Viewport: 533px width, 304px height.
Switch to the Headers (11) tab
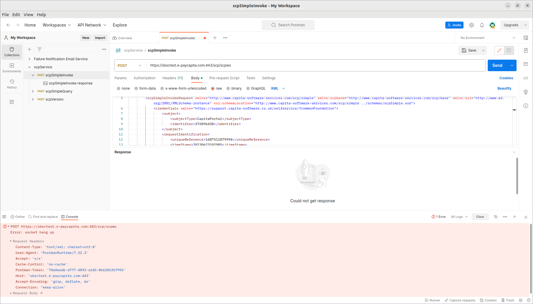point(173,78)
